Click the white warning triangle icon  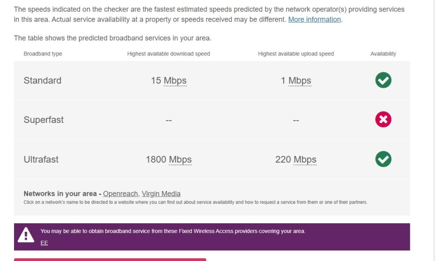point(26,235)
